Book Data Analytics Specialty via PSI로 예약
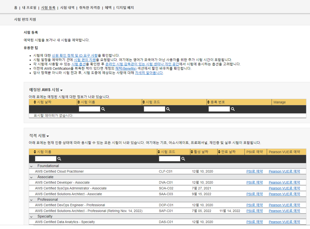The width and height of the screenshot is (310, 229). (254, 222)
